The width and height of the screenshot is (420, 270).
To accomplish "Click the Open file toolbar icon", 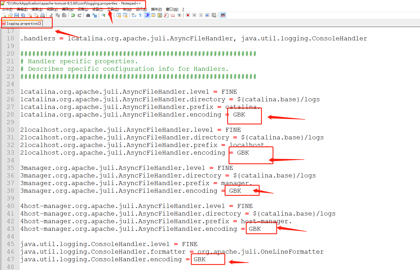I will pos(10,15).
